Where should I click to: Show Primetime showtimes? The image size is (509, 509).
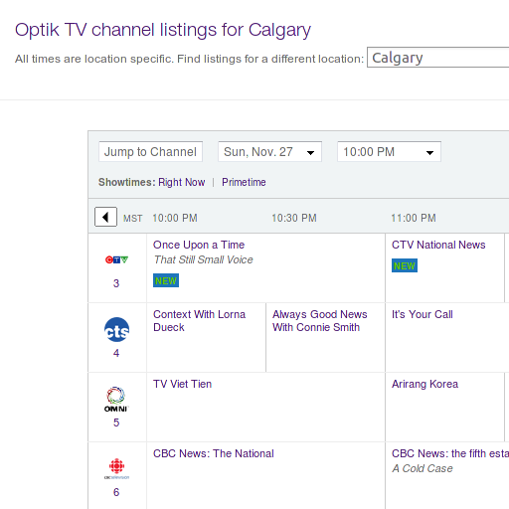(244, 182)
